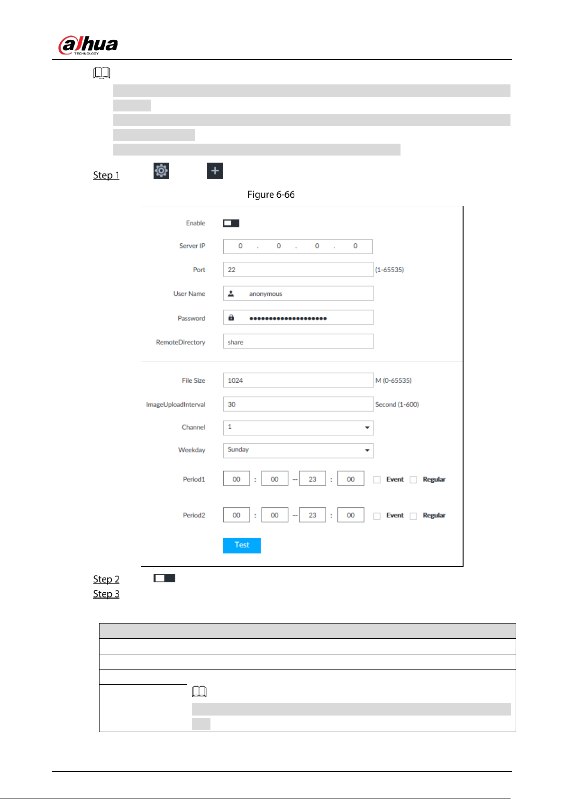The height and width of the screenshot is (799, 565).
Task: Click the RemoteDirectory label
Action: click(181, 342)
